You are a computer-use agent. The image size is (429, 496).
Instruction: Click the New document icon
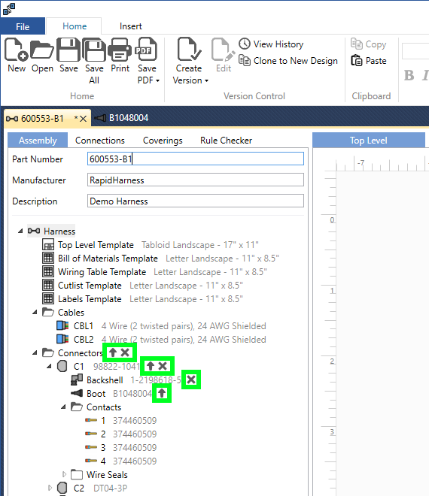pos(16,50)
